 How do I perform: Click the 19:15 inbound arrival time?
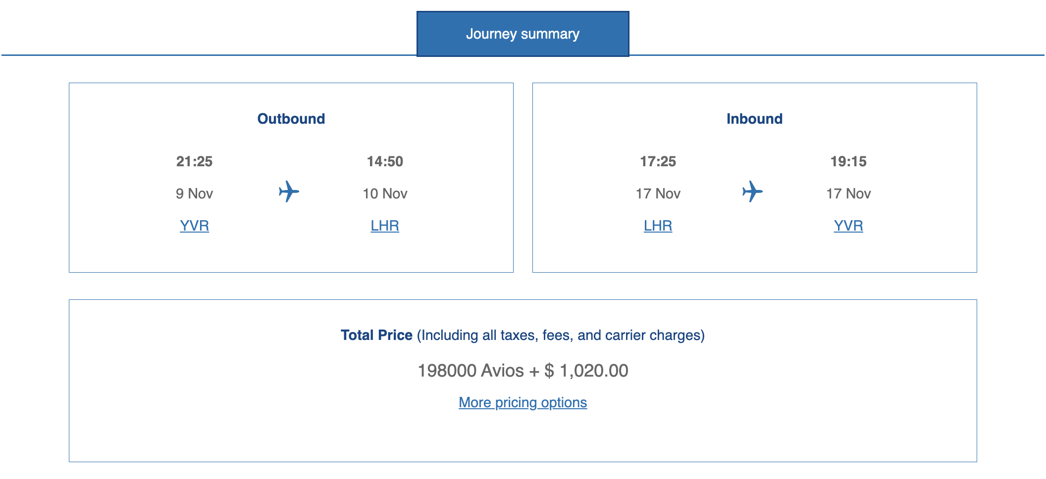click(x=848, y=161)
